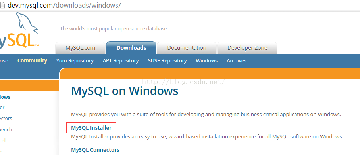Follow the MySQL Connectors heading link

click(x=95, y=150)
